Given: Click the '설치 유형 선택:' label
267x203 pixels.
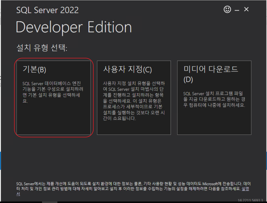Looking at the screenshot, I should pos(42,48).
